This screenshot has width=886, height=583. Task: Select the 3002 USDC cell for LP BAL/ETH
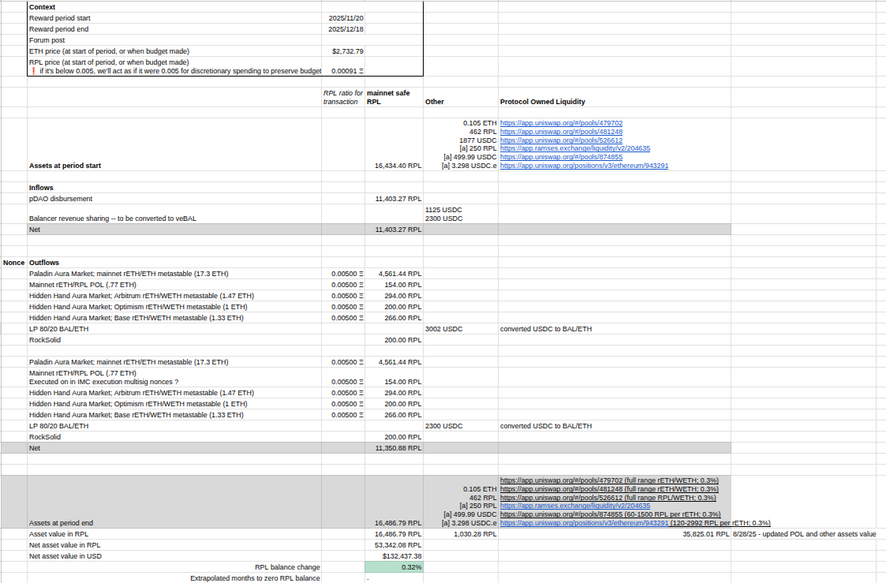click(x=444, y=328)
